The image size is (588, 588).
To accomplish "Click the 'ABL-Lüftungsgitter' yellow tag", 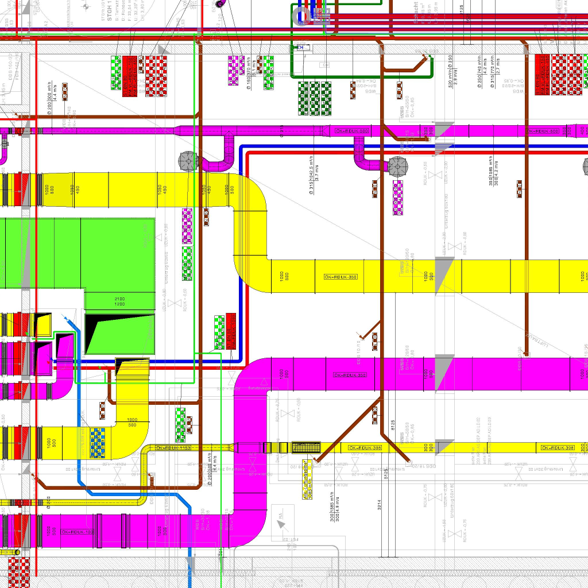I will pyautogui.click(x=308, y=479).
